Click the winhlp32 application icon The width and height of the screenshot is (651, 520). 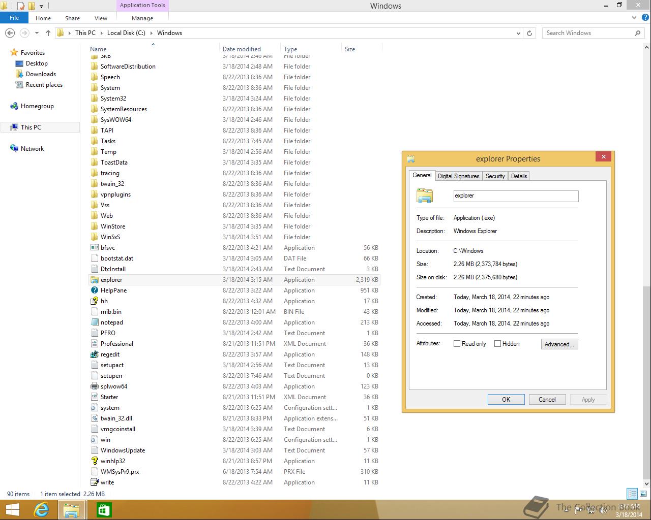click(94, 461)
